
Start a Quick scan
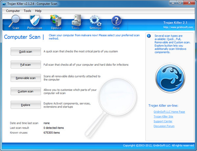click(26, 51)
